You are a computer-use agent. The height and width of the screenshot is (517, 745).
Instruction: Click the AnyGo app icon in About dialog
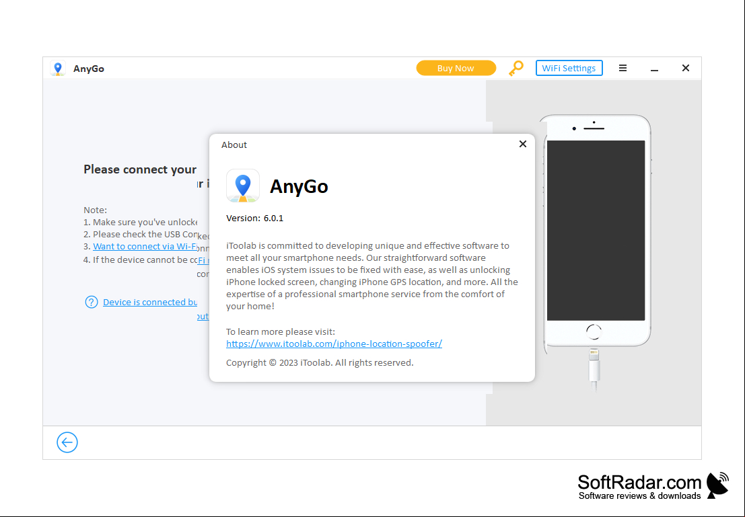pyautogui.click(x=243, y=186)
